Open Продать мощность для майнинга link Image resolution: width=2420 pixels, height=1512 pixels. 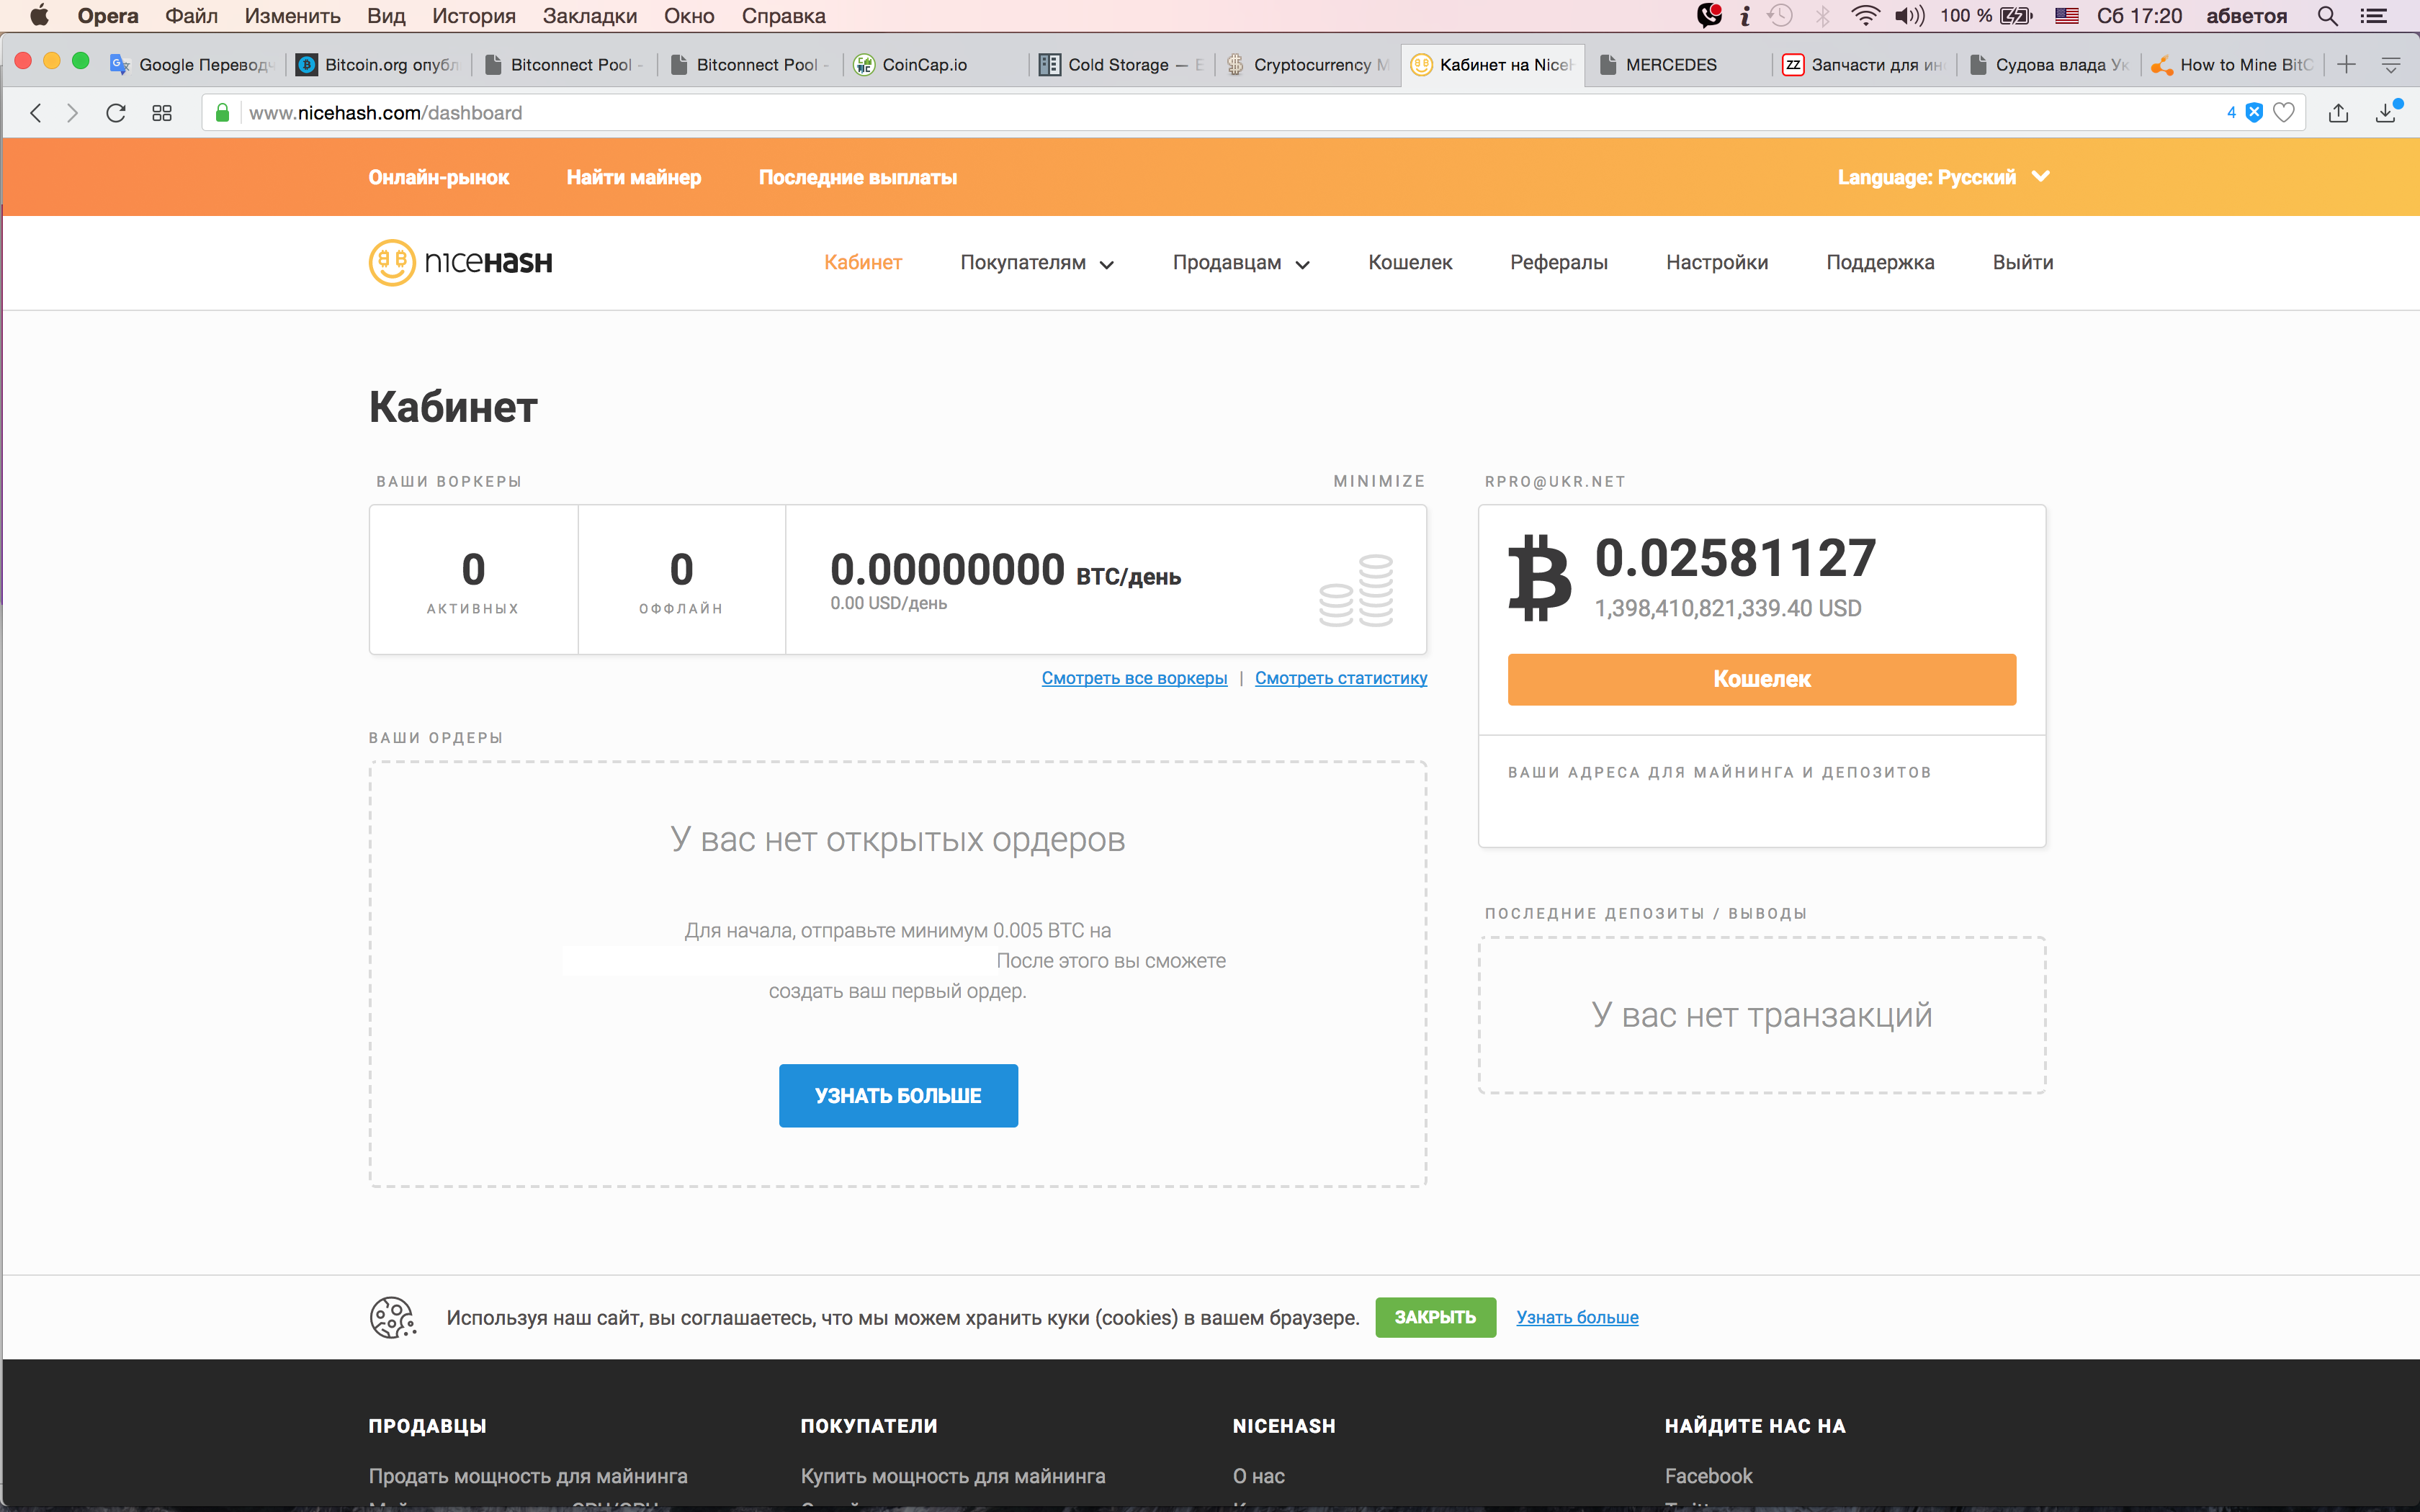pos(528,1476)
